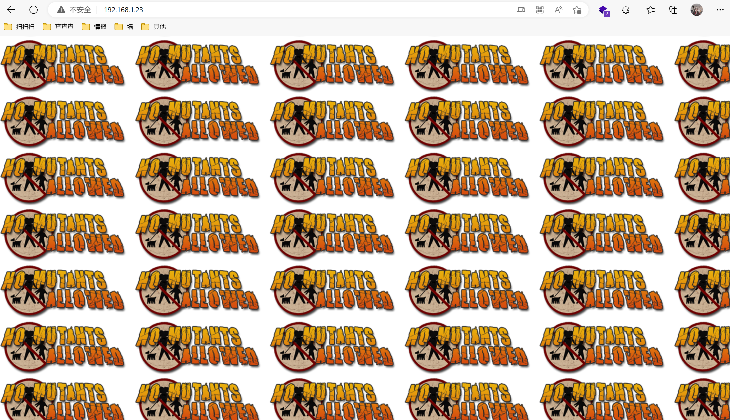The height and width of the screenshot is (420, 730).
Task: Open the 查查查 bookmarks folder
Action: tap(58, 27)
